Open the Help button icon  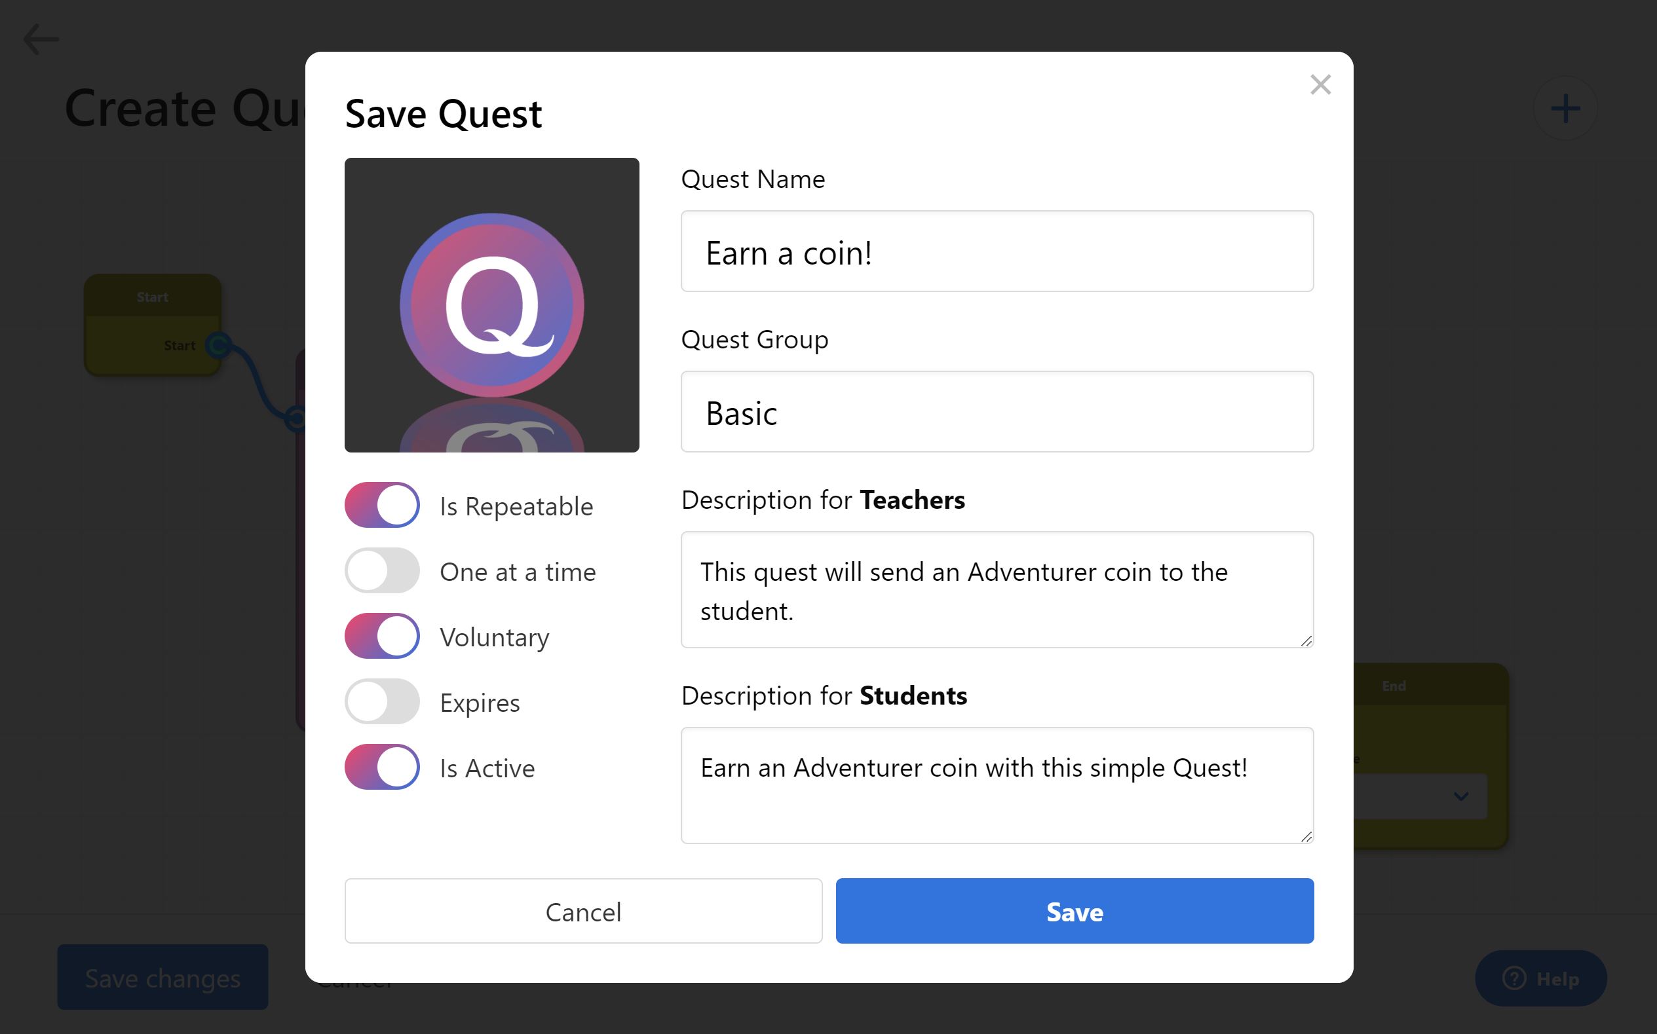tap(1514, 978)
